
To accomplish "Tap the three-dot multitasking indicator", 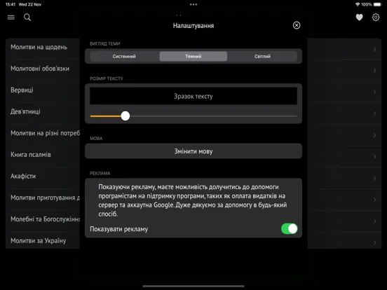I will (x=193, y=4).
